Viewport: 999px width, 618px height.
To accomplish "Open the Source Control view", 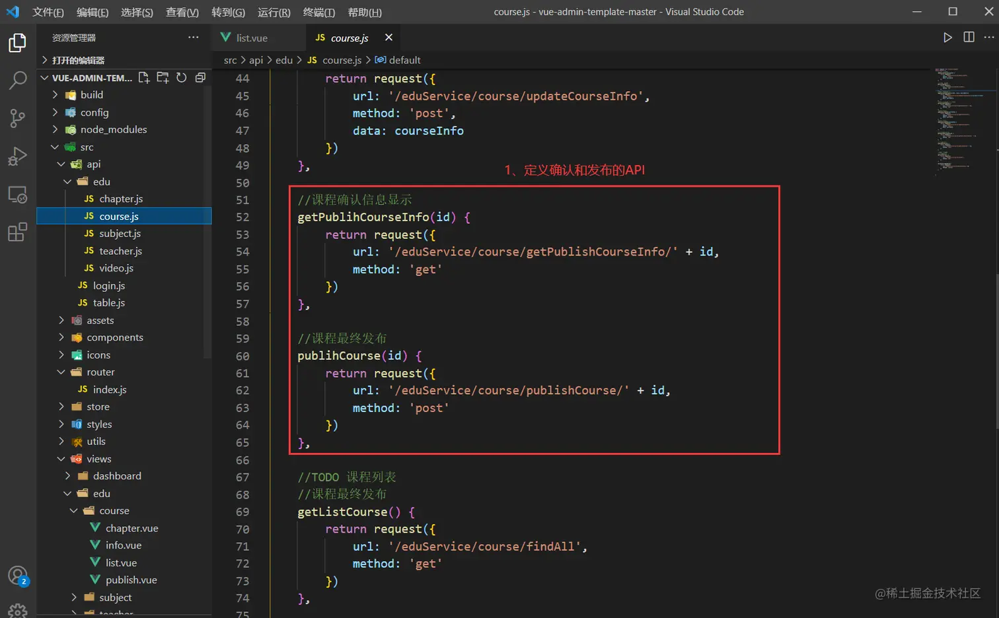I will click(x=17, y=118).
